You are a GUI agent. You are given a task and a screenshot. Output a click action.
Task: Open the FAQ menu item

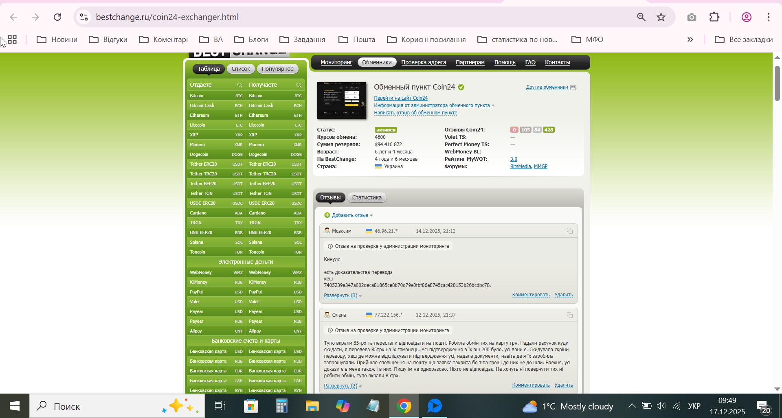pyautogui.click(x=530, y=62)
